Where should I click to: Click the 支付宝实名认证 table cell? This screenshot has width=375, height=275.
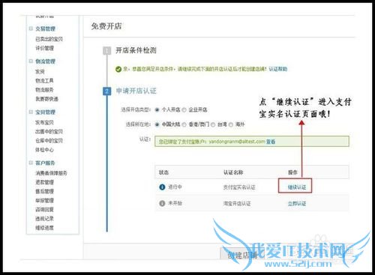tap(239, 187)
